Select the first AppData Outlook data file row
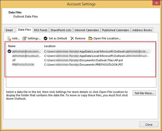Viewport: 162px width, 131px height. pyautogui.click(x=79, y=51)
